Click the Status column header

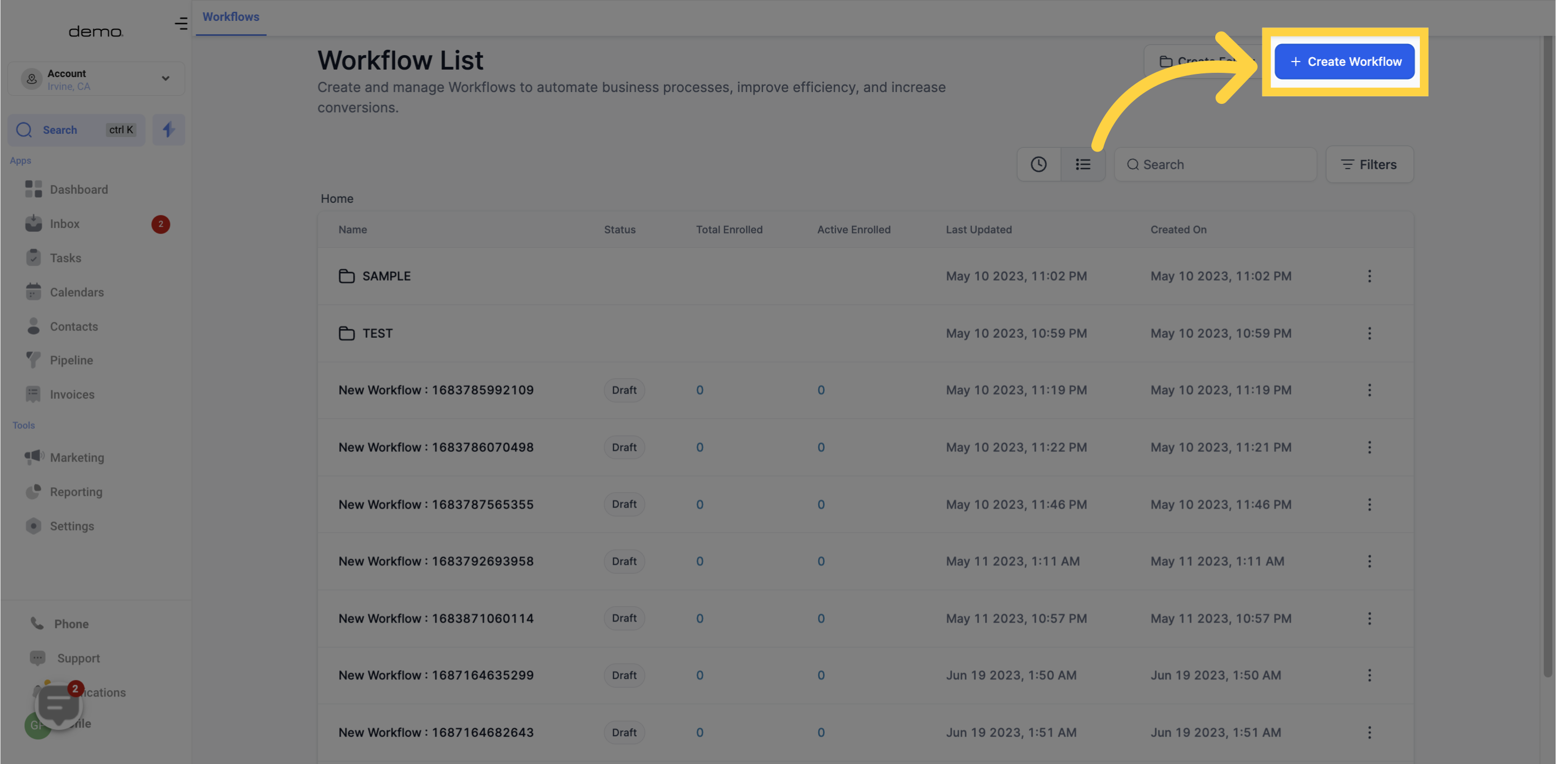pos(620,230)
